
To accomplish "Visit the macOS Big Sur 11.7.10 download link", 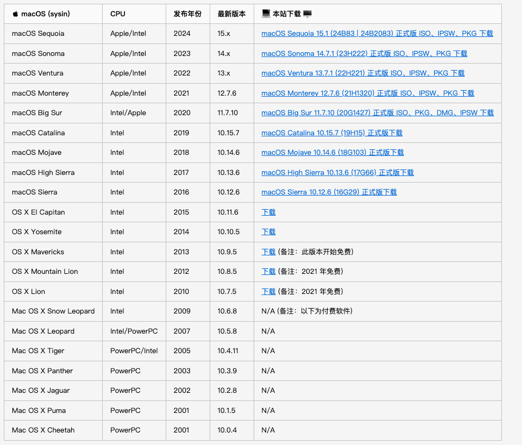I will point(378,113).
